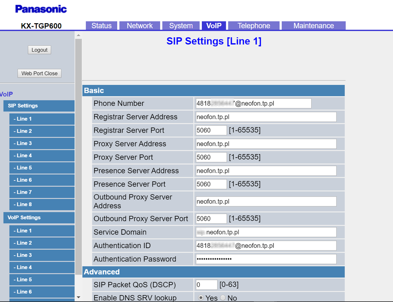Select SIP Settings section header in sidebar
Viewport: 393px width, 302px height.
click(39, 106)
